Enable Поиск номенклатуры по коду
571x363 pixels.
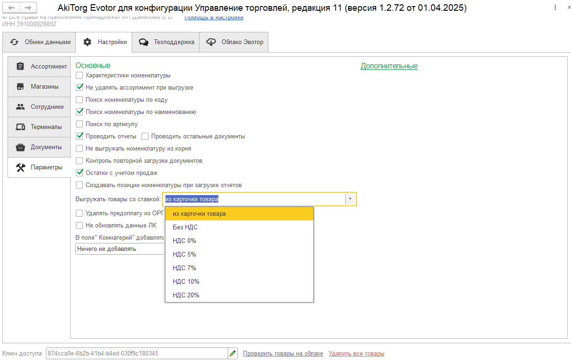click(80, 100)
